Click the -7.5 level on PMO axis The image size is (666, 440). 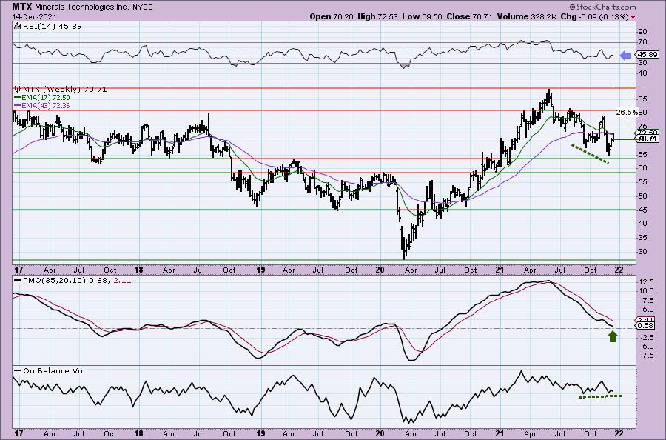coord(645,356)
